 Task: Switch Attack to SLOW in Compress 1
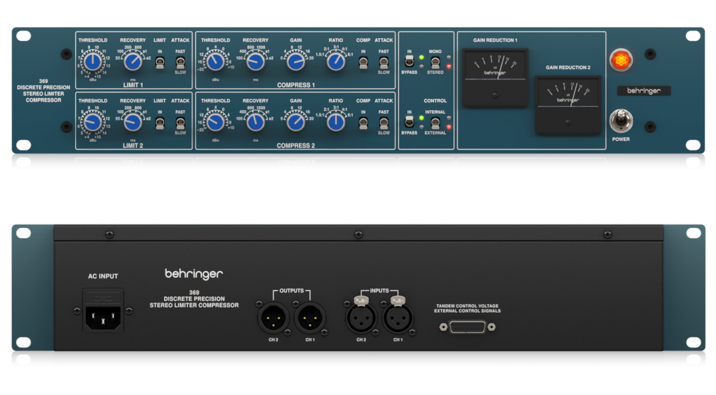pyautogui.click(x=383, y=62)
